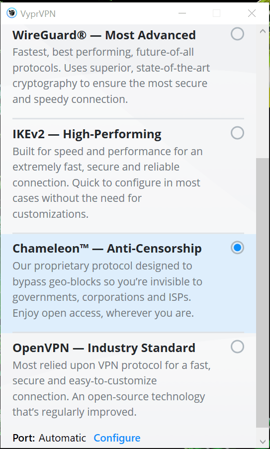Maximize the VyprVPN window
270x449 pixels.
coord(216,13)
